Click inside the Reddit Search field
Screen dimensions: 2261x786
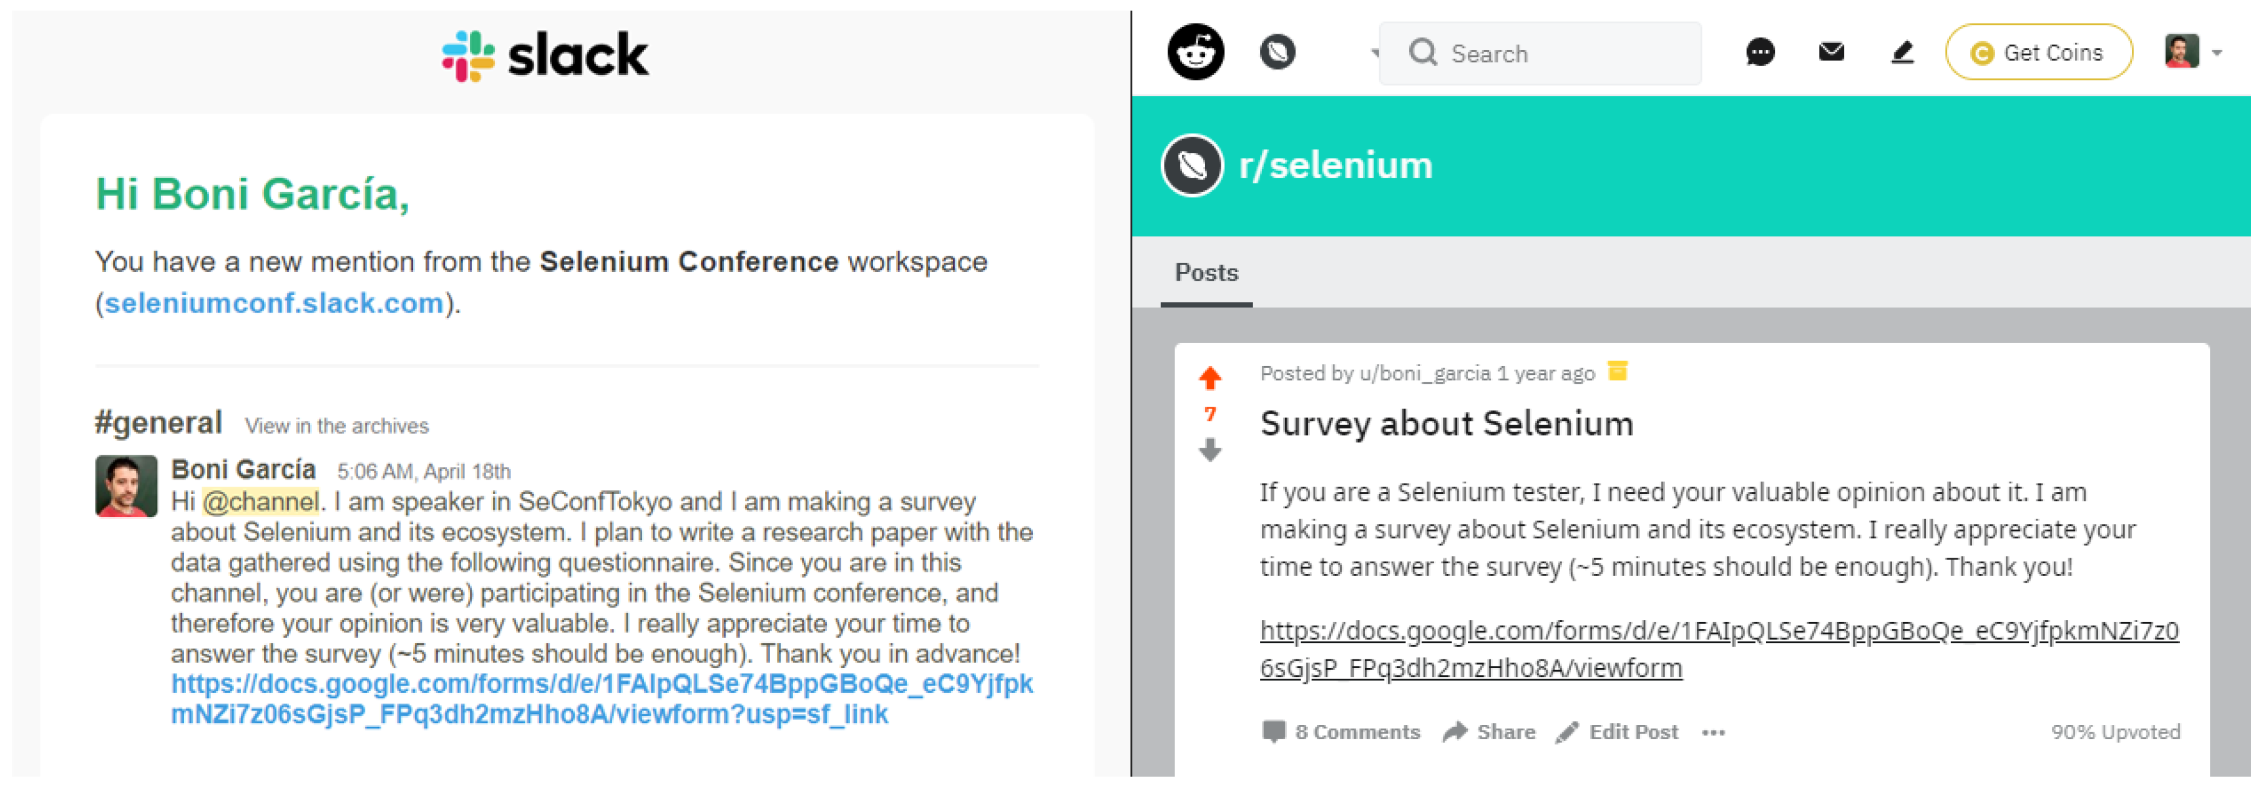[x=1540, y=54]
